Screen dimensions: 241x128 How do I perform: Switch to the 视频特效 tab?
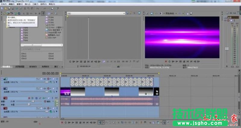point(45,67)
